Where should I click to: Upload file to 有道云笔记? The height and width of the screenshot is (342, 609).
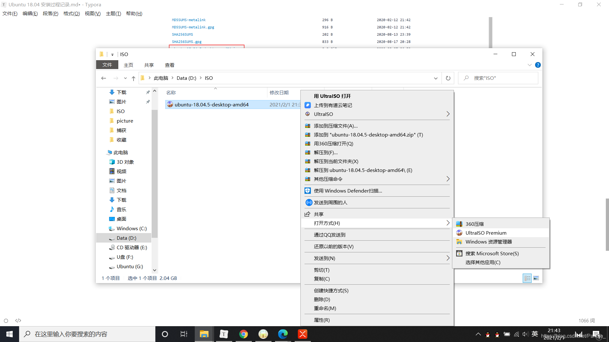377,105
